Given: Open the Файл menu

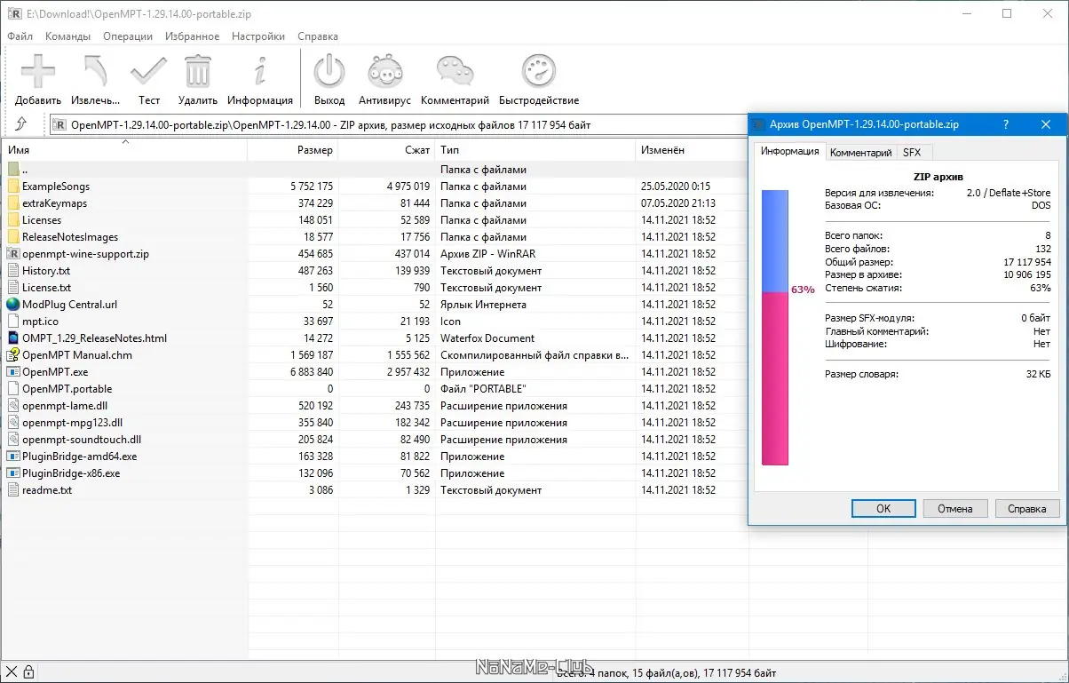Looking at the screenshot, I should (x=20, y=36).
